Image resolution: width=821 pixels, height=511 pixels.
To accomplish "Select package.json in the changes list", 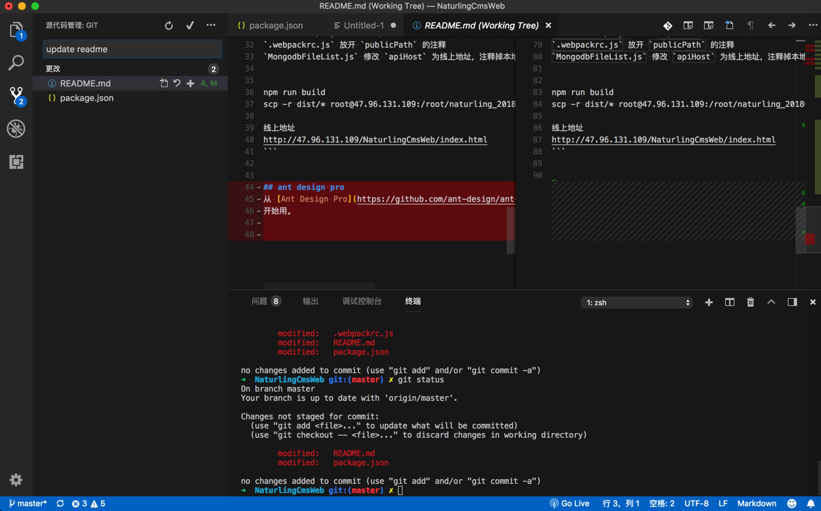I will [86, 98].
